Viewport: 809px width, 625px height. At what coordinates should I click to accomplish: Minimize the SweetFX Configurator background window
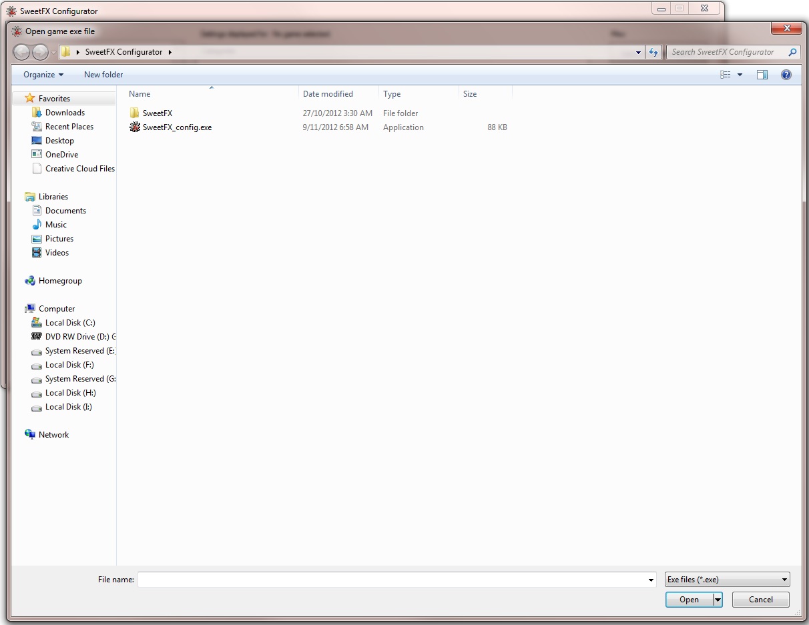(x=661, y=9)
